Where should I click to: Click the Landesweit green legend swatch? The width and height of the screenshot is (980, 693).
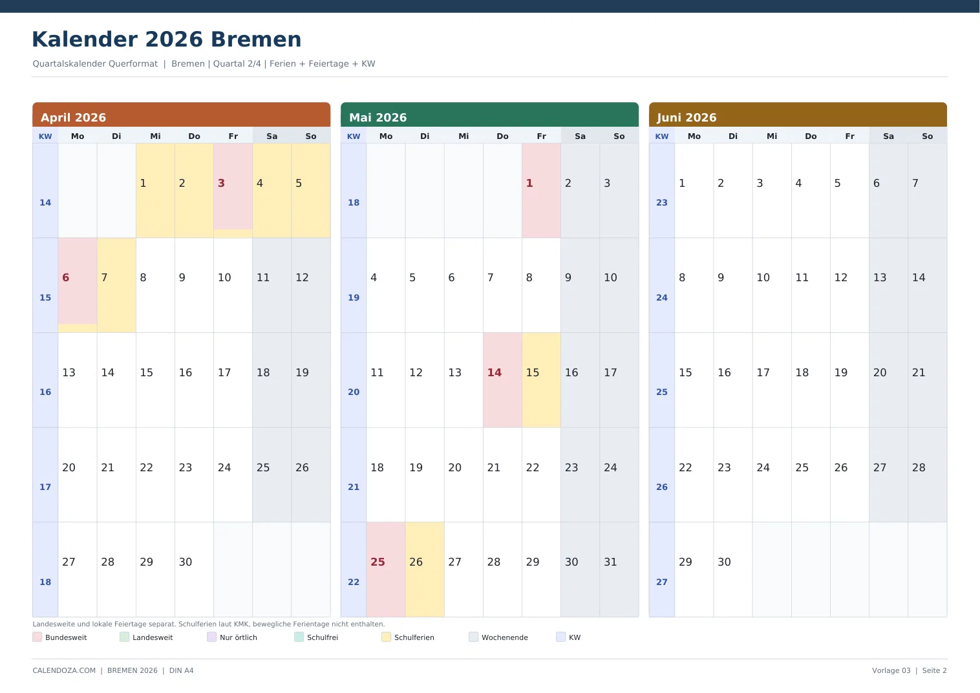pyautogui.click(x=125, y=637)
